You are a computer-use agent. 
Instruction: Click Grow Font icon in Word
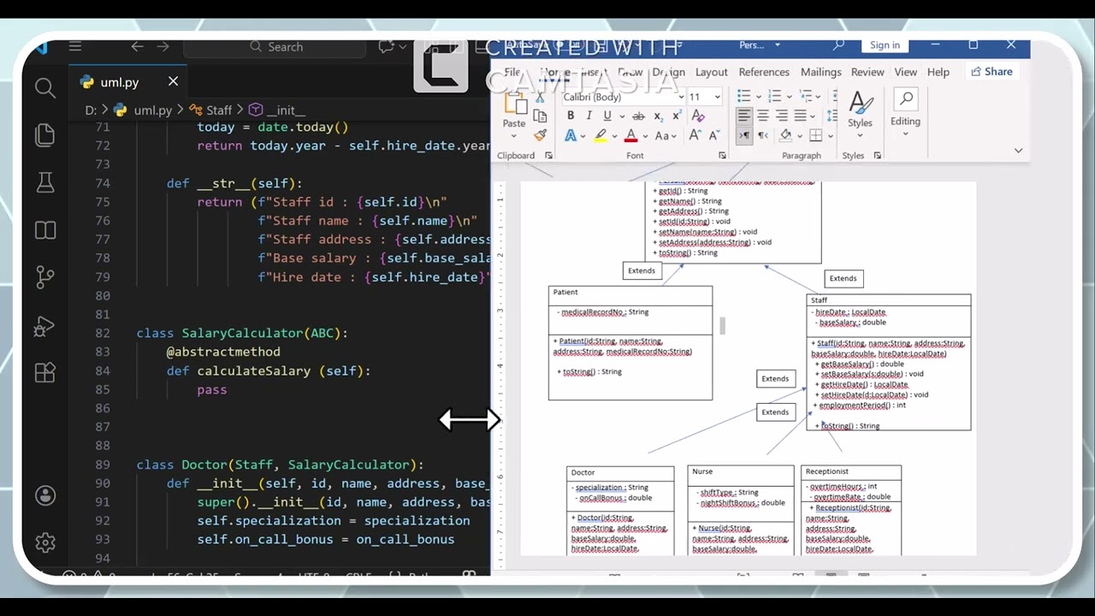[695, 135]
